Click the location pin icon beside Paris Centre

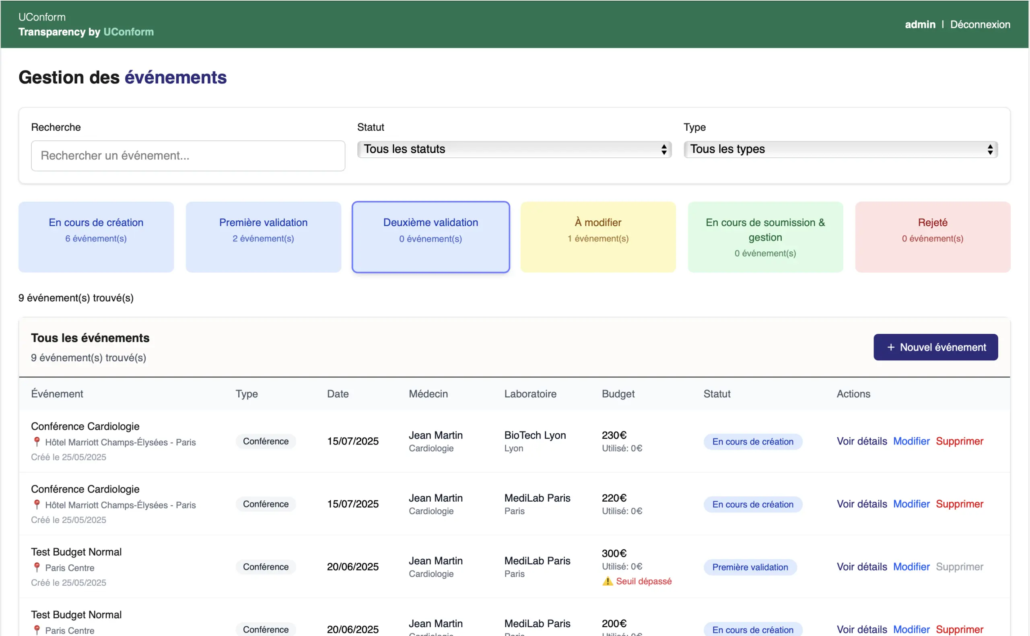point(37,568)
